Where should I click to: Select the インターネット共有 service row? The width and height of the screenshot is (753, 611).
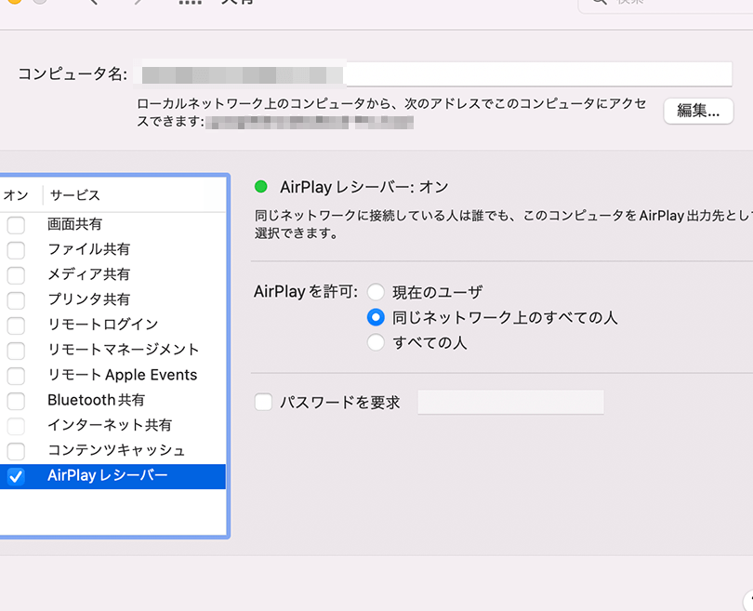pyautogui.click(x=110, y=426)
